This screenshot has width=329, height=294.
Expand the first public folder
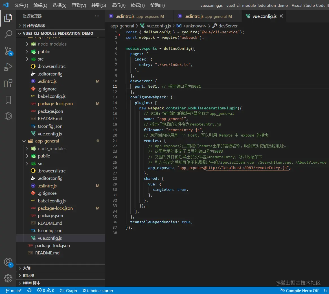pyautogui.click(x=61, y=51)
